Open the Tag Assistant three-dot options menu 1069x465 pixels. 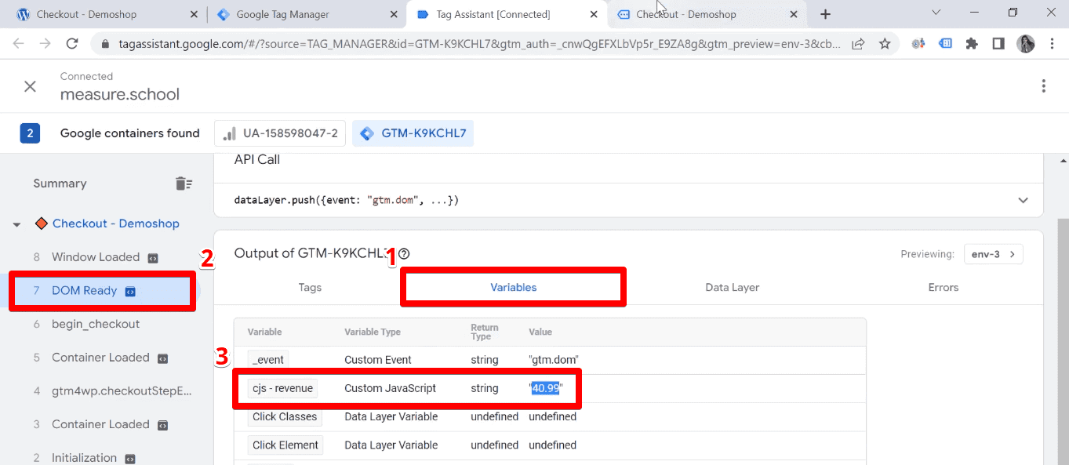coord(1044,85)
